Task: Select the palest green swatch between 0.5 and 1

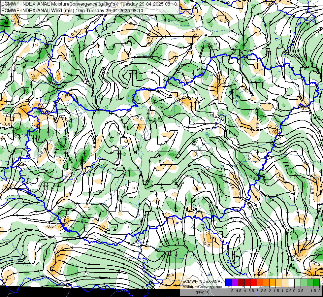Action: [x=298, y=282]
